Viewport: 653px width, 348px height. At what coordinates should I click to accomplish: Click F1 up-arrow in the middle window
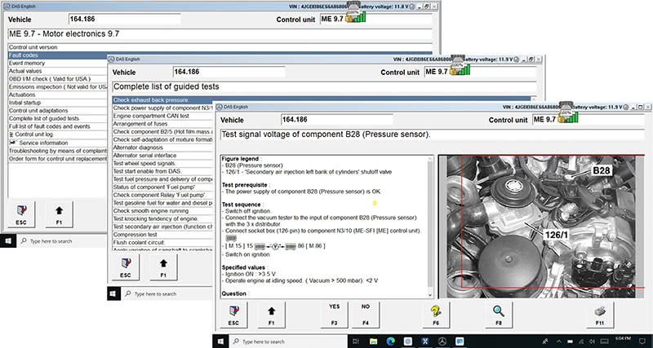click(x=163, y=267)
